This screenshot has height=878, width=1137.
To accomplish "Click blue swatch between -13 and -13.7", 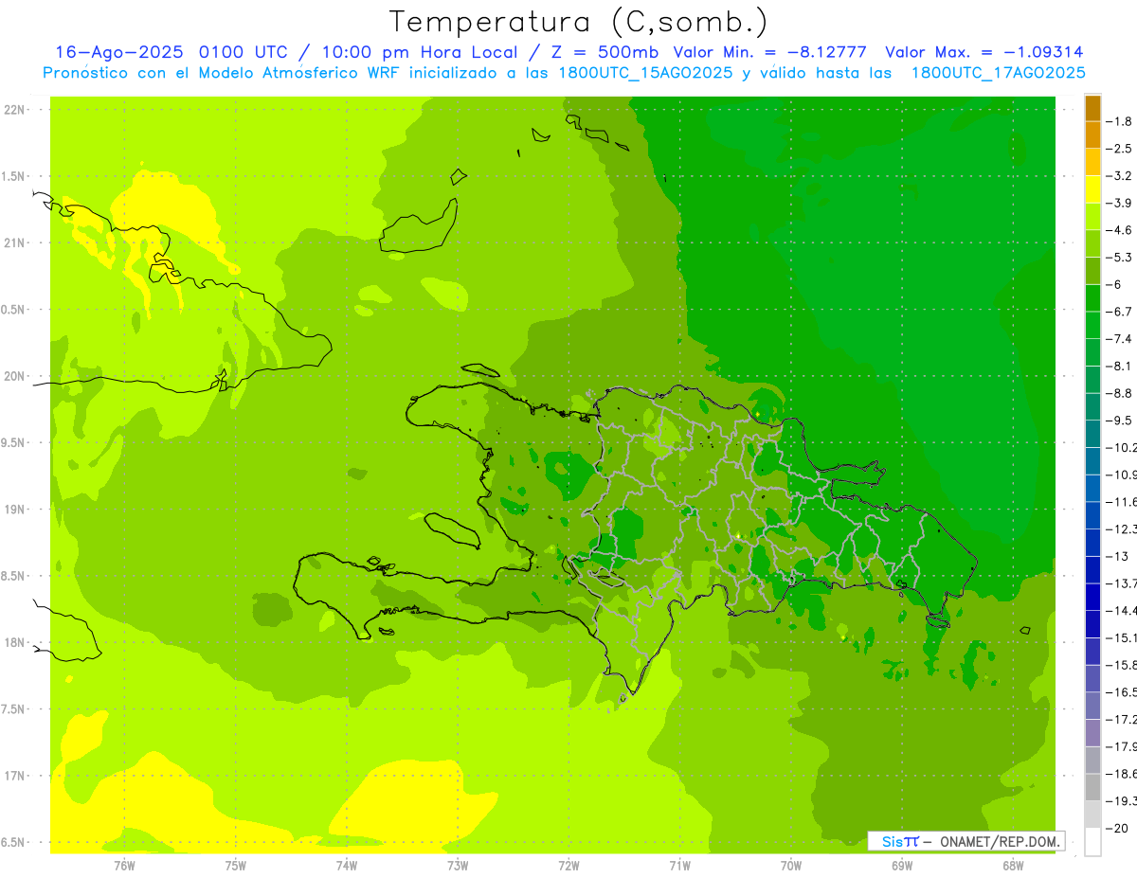I will point(1092,569).
